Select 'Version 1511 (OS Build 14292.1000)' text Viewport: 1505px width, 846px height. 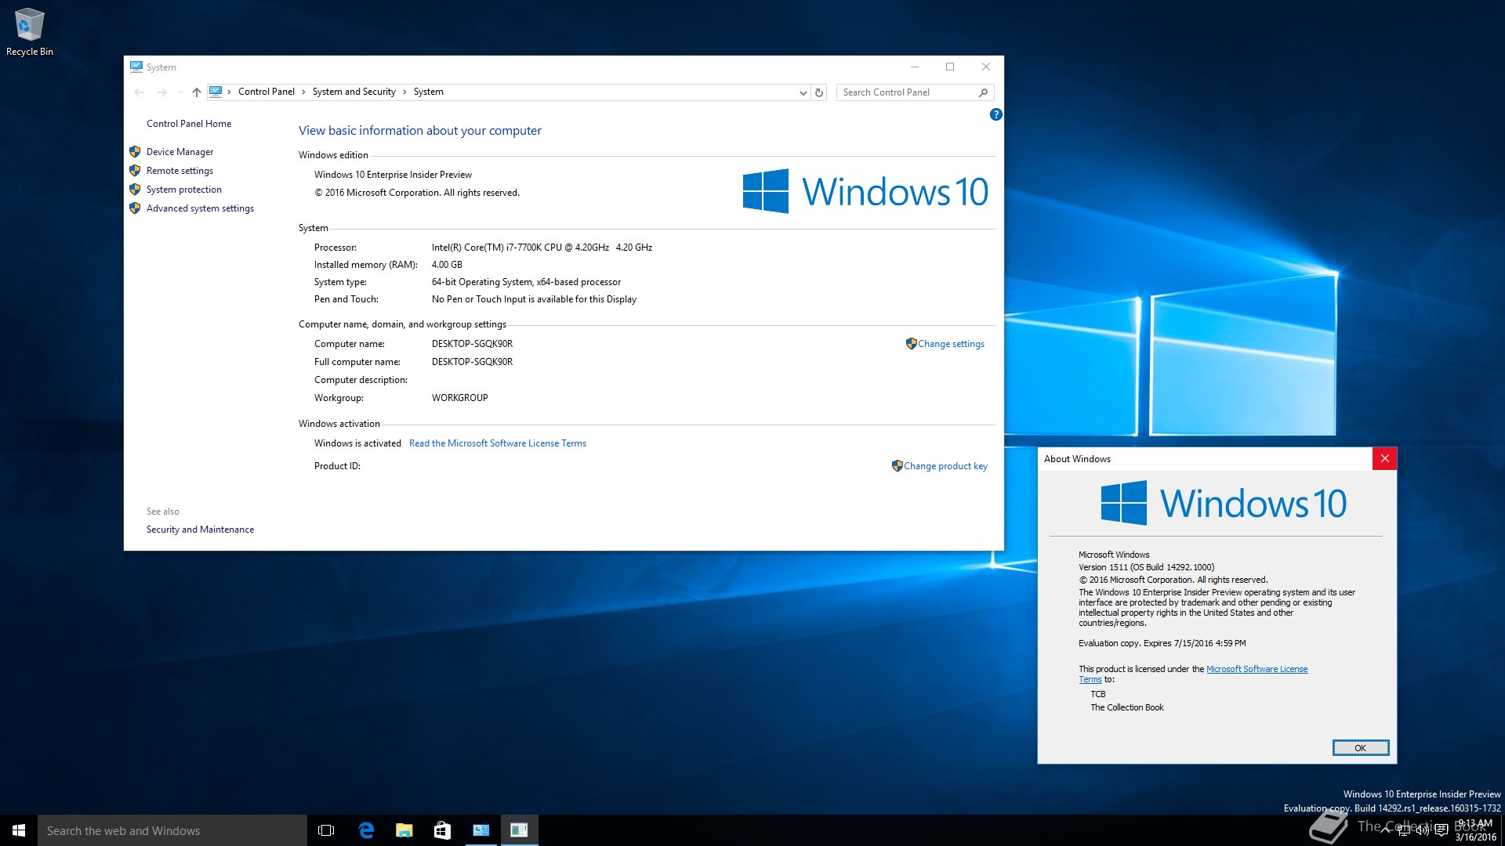click(1146, 567)
